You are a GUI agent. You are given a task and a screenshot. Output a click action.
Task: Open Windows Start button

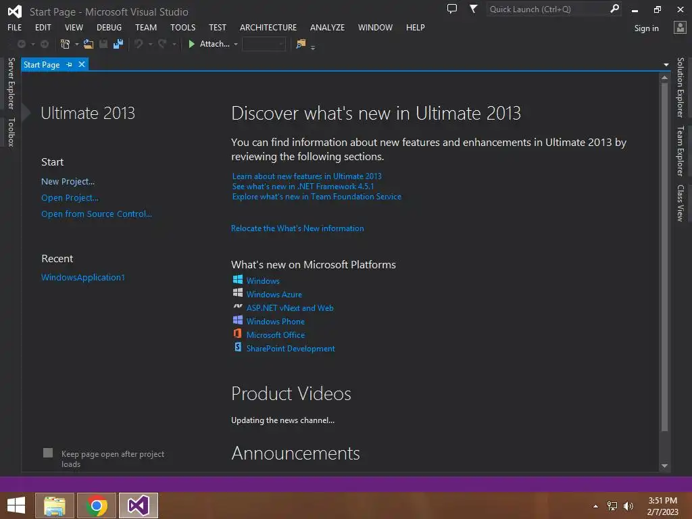[x=16, y=505]
